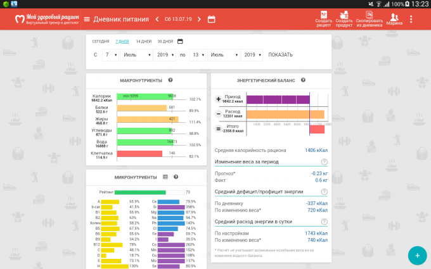Show help for Изменение веса за период
This screenshot has width=431, height=269.
pos(325,162)
